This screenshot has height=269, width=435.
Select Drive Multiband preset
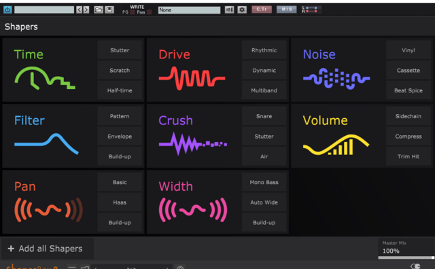tap(264, 90)
